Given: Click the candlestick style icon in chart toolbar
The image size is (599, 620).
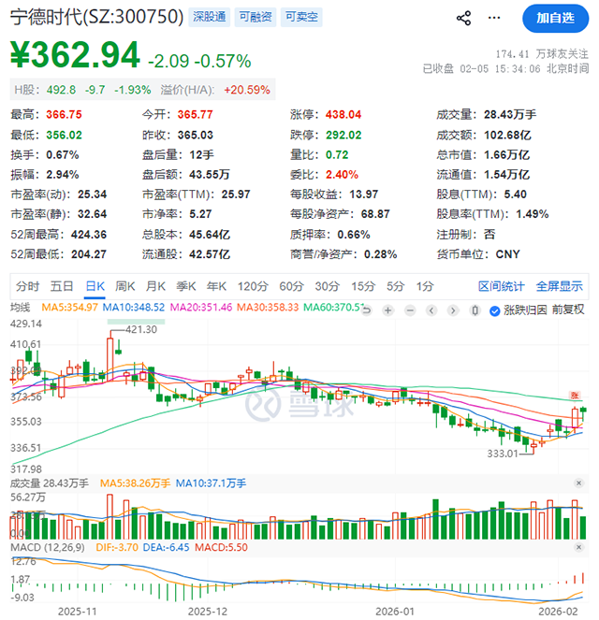Looking at the screenshot, I should coord(476,310).
